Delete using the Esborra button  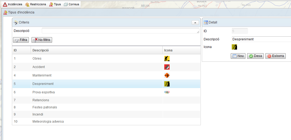pyautogui.click(x=275, y=56)
